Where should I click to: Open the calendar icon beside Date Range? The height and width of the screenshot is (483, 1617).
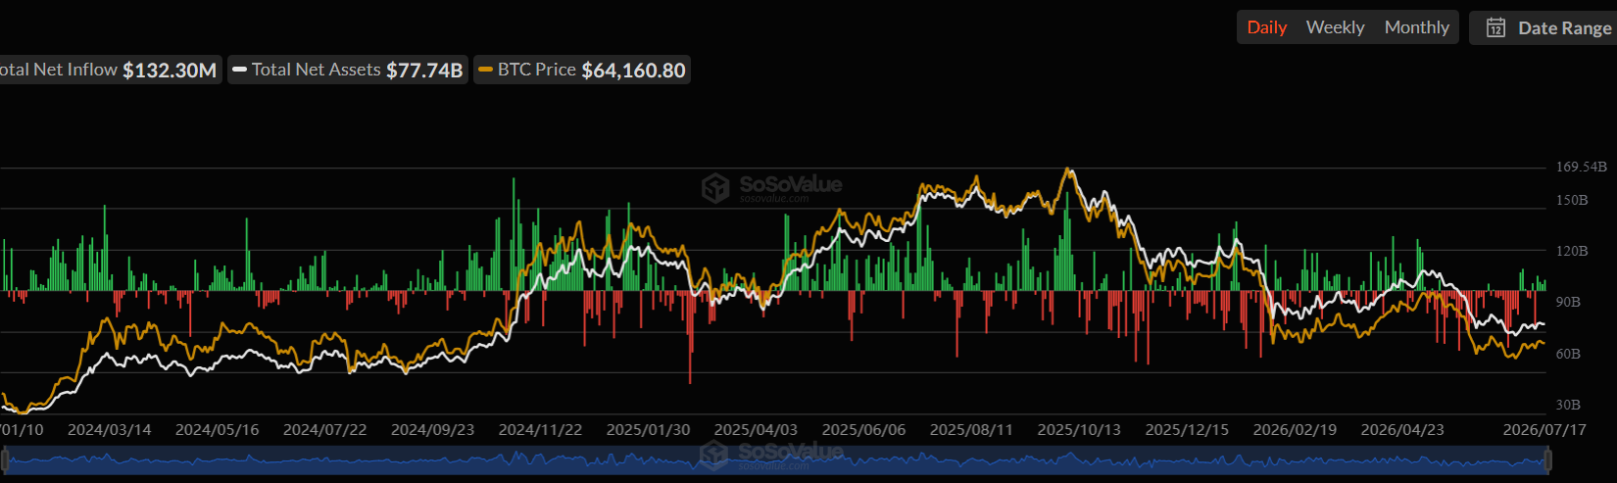tap(1495, 27)
